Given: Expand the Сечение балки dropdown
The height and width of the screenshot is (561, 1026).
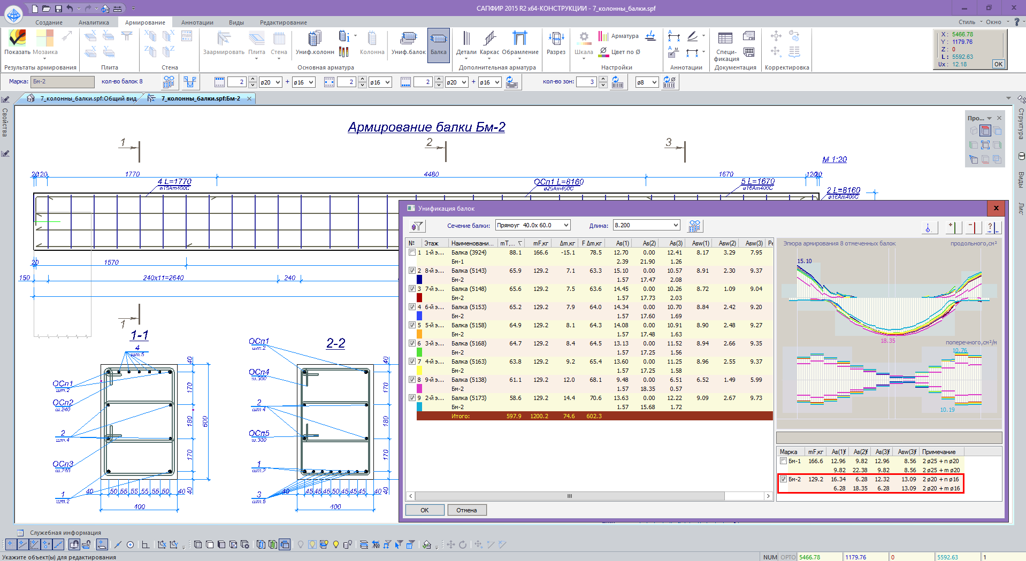Looking at the screenshot, I should click(566, 225).
